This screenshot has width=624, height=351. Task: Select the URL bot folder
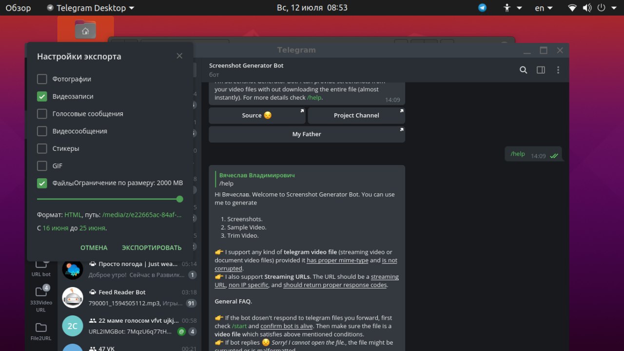(41, 268)
